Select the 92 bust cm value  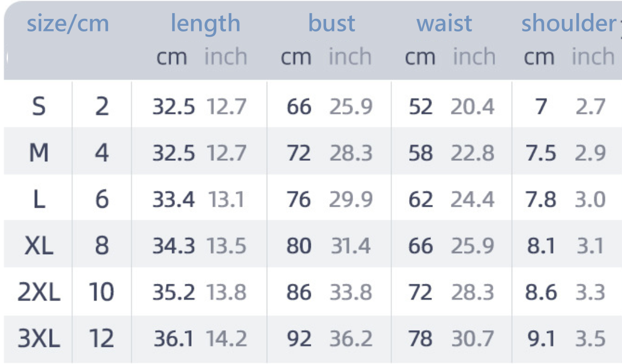tap(299, 339)
